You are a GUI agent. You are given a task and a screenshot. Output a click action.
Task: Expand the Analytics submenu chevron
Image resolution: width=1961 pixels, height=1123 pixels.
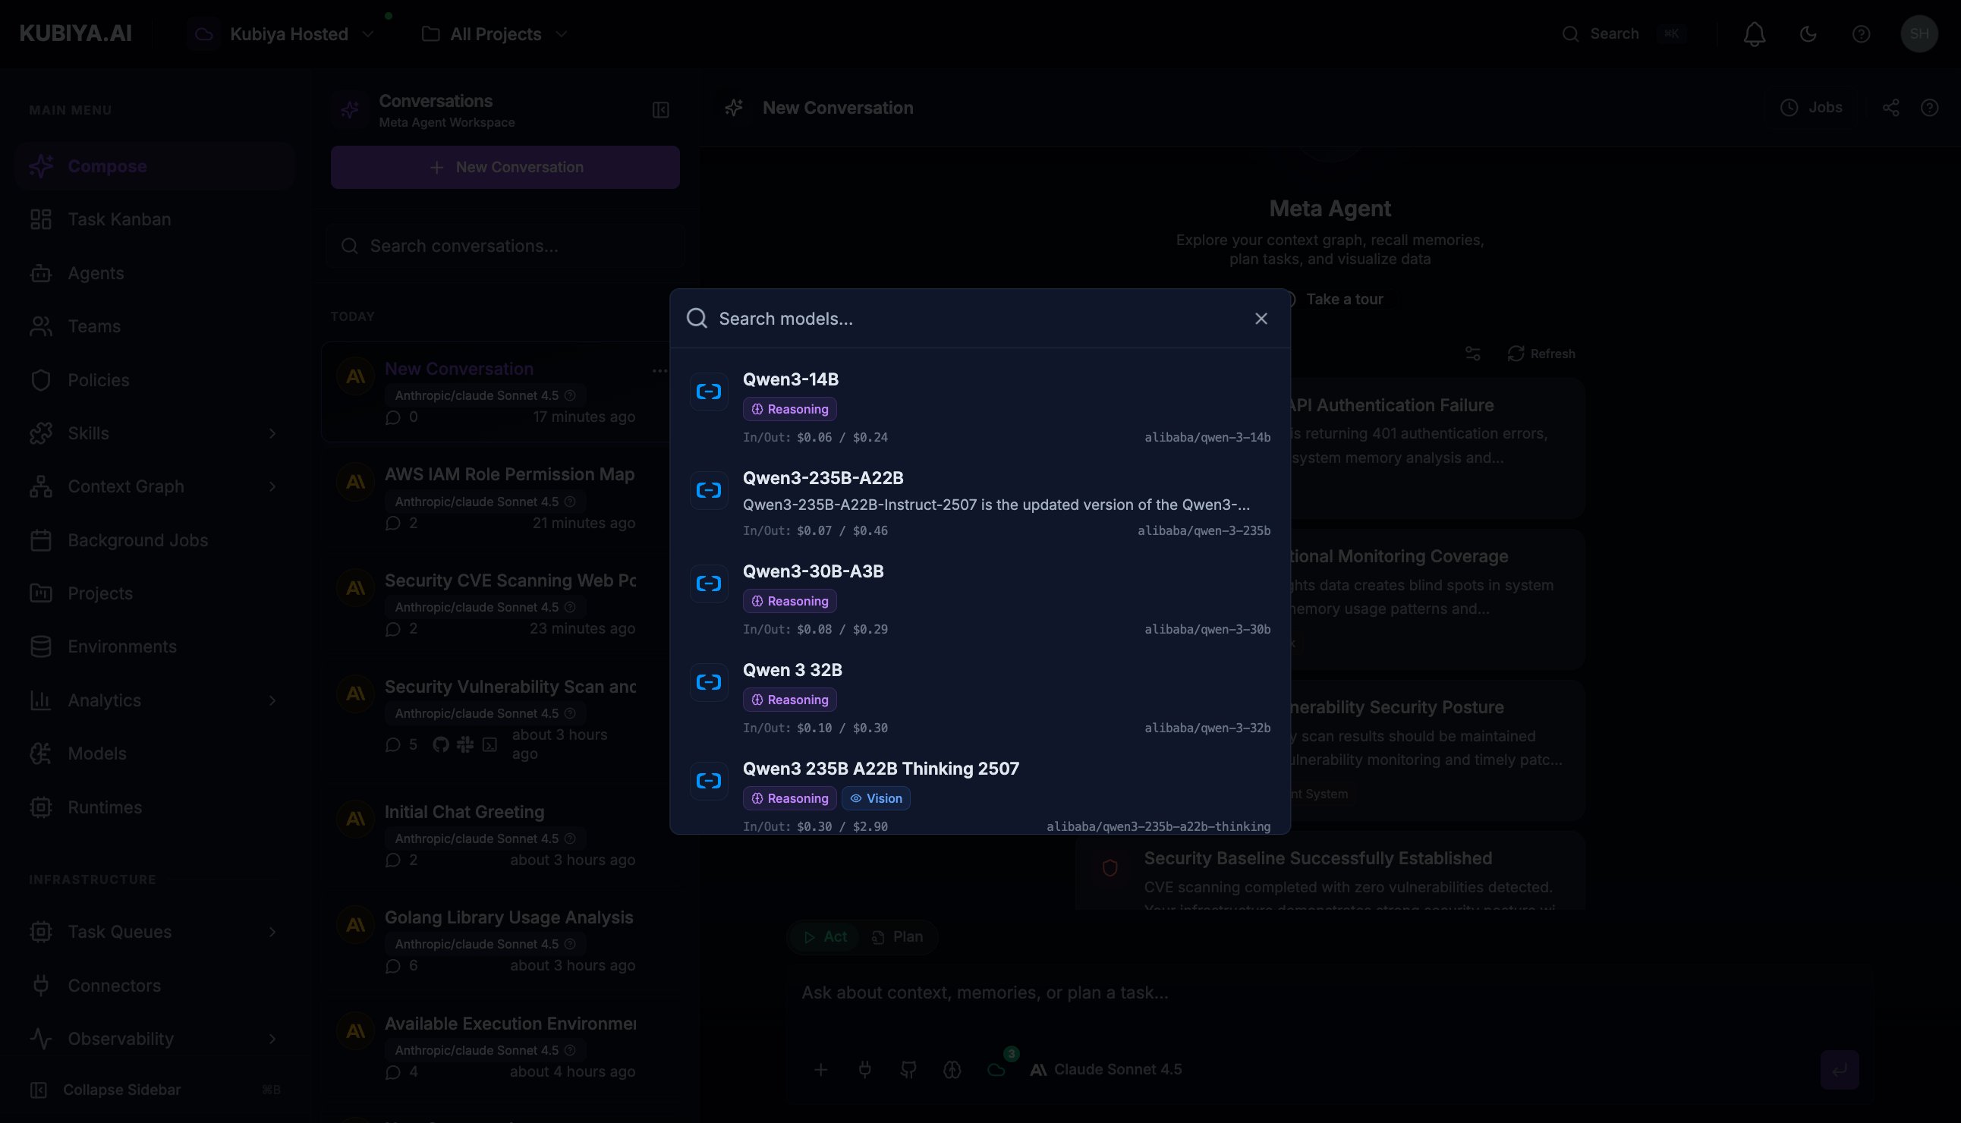[x=272, y=700]
